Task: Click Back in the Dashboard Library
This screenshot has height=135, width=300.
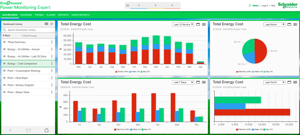Action: click(6, 36)
